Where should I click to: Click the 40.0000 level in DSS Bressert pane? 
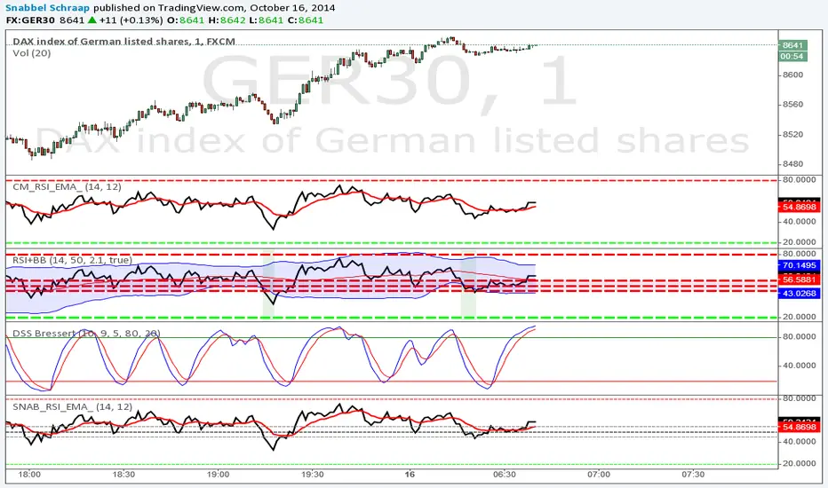[x=799, y=366]
